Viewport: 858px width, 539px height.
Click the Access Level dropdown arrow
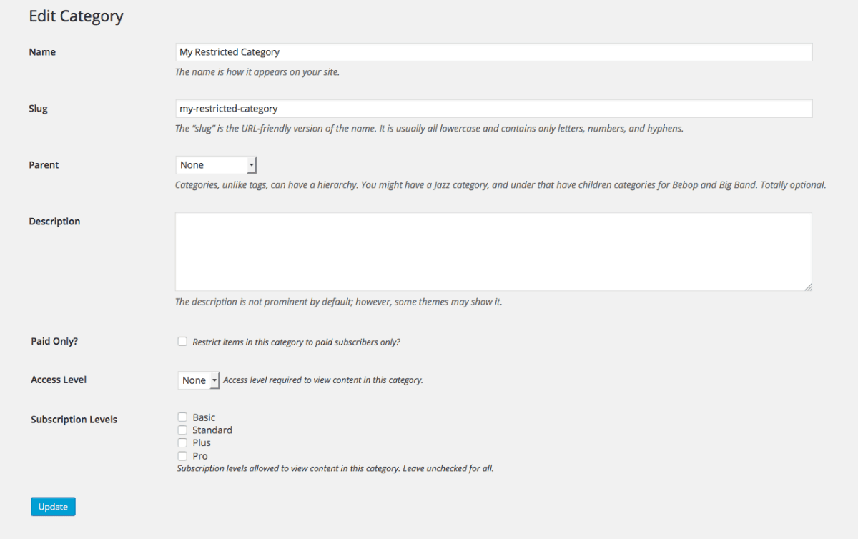tap(212, 380)
